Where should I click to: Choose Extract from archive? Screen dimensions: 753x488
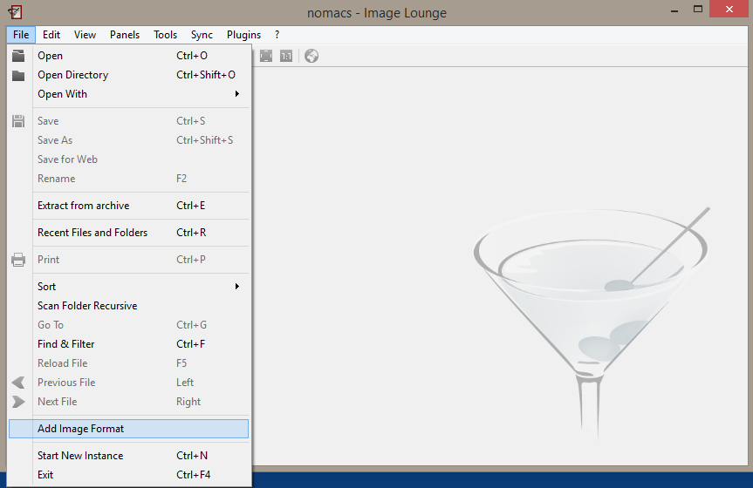[x=129, y=206]
